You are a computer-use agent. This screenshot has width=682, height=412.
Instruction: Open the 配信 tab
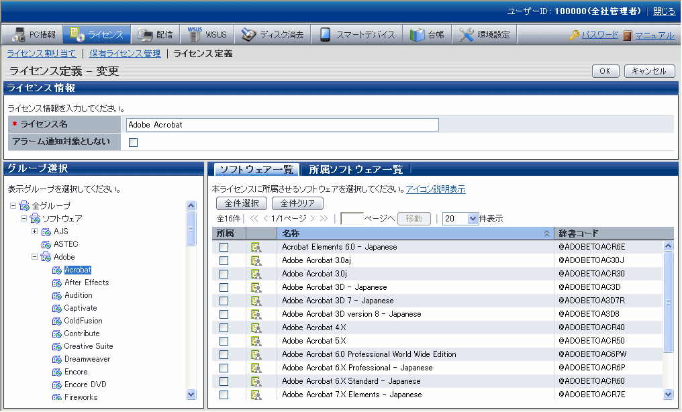(155, 34)
